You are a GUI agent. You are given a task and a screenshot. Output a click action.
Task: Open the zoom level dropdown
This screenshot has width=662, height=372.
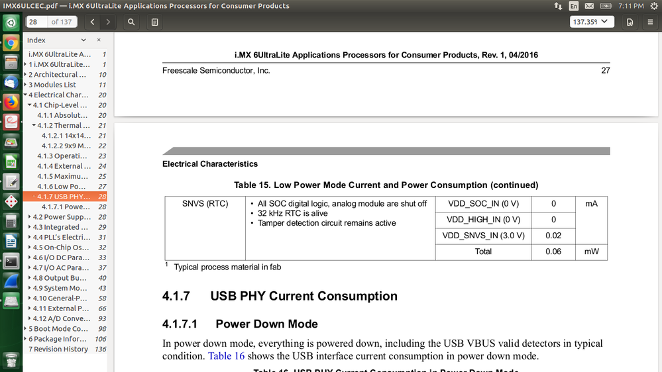pos(592,22)
